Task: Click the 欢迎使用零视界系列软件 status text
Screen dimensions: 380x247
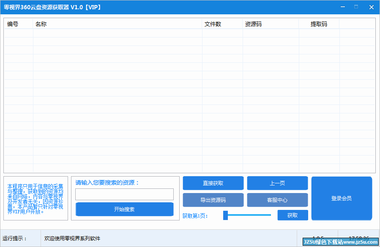Action: pyautogui.click(x=72, y=239)
